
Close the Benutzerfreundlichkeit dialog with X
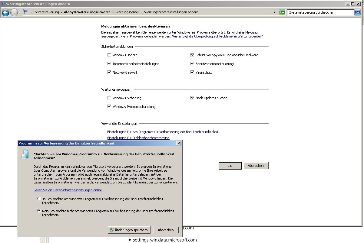click(178, 143)
